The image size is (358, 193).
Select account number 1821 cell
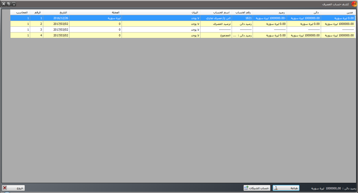tap(242, 18)
